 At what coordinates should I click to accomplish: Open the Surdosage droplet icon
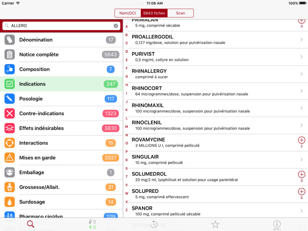10,202
